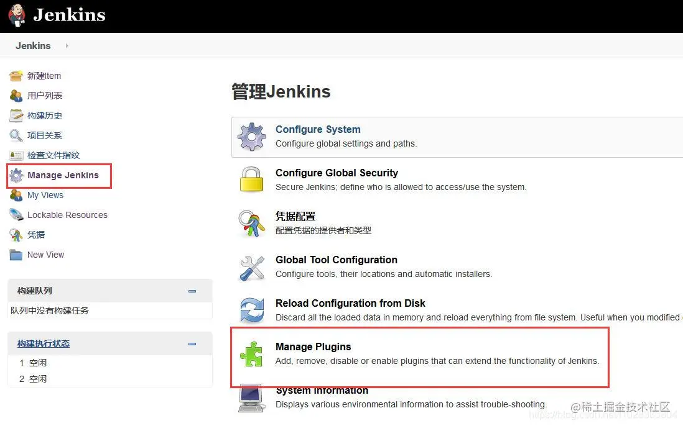Open Configure Global Security
This screenshot has width=683, height=426.
(337, 173)
